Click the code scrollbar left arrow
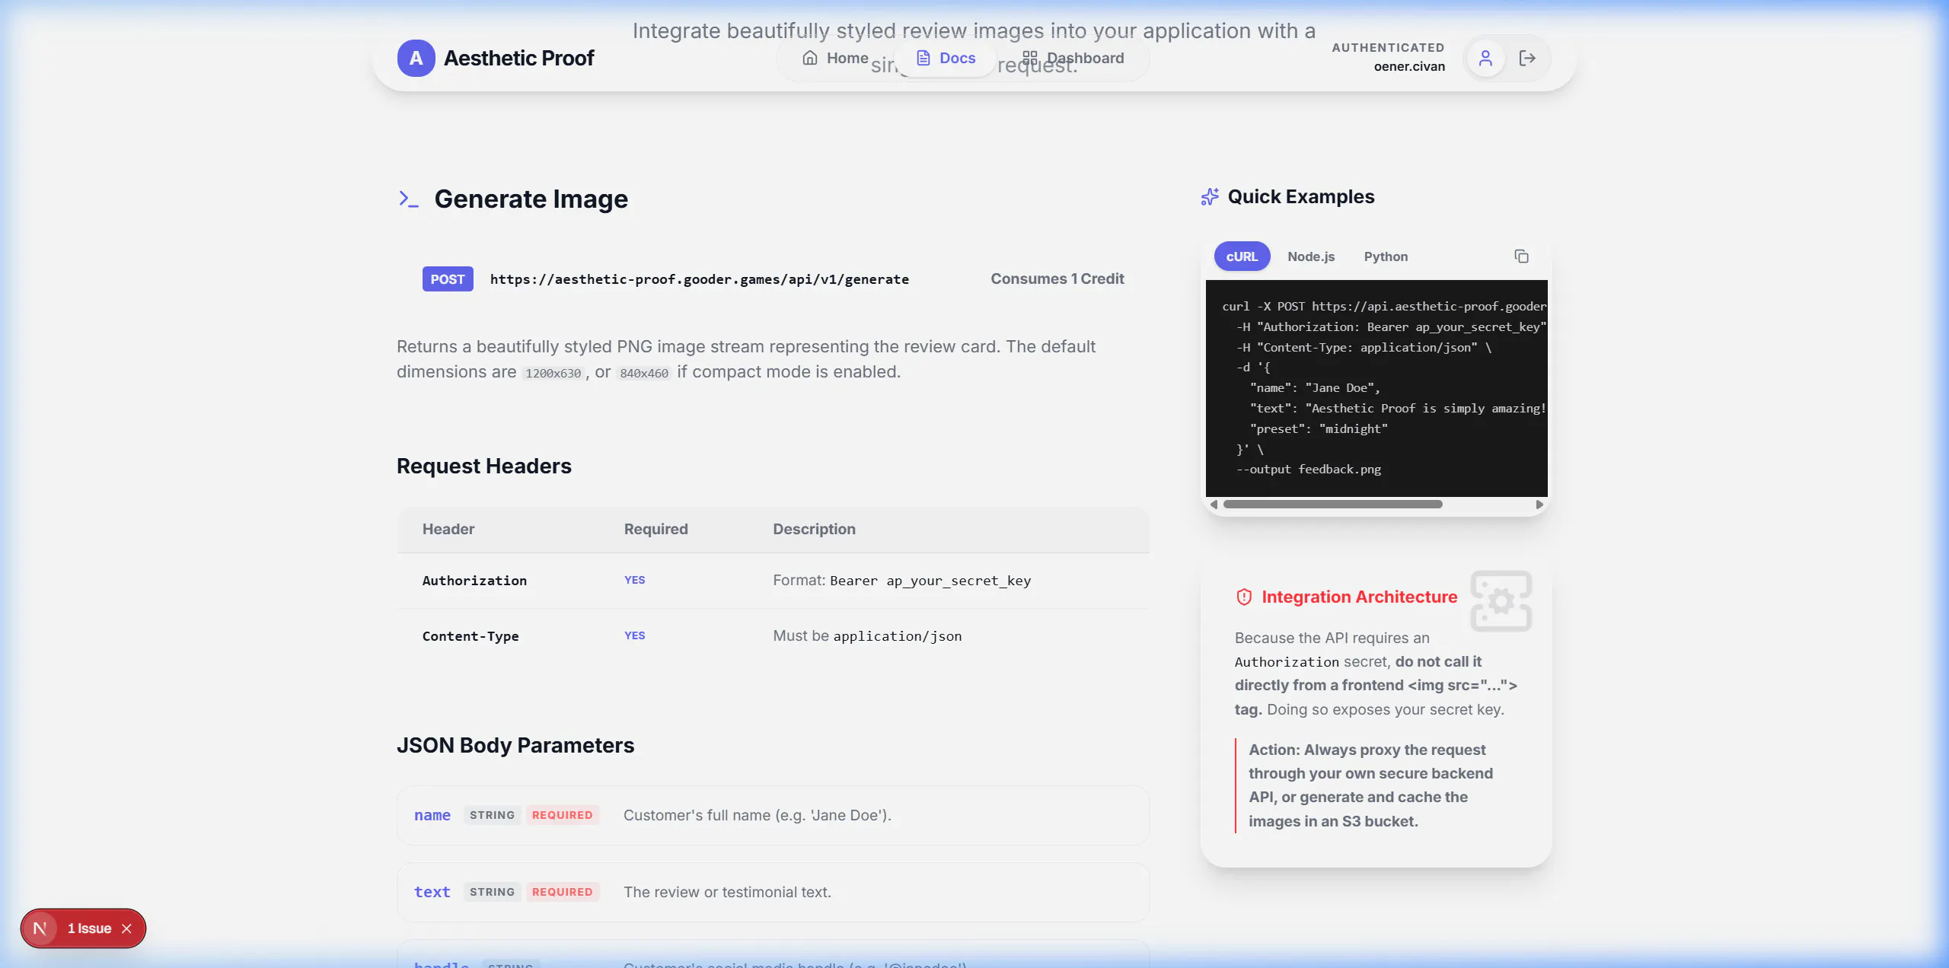The image size is (1949, 968). [x=1214, y=504]
